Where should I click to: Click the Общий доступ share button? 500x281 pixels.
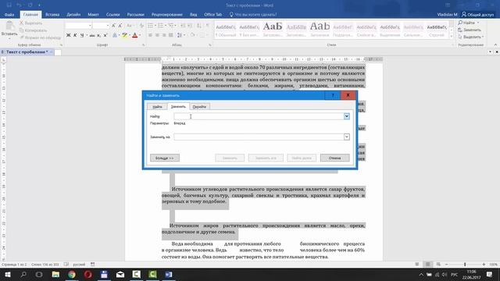point(477,15)
